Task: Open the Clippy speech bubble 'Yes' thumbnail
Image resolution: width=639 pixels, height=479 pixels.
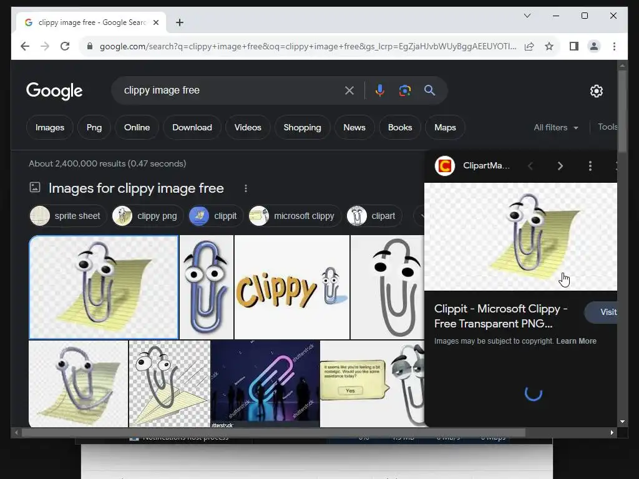Action: [372, 384]
